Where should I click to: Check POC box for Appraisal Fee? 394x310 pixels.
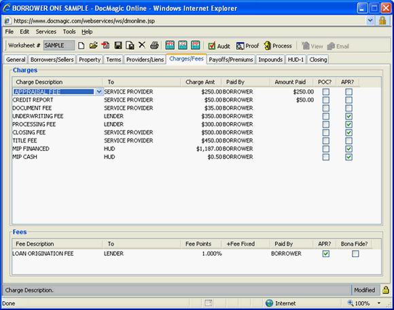coord(326,92)
